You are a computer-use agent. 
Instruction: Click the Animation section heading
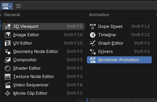[99, 15]
